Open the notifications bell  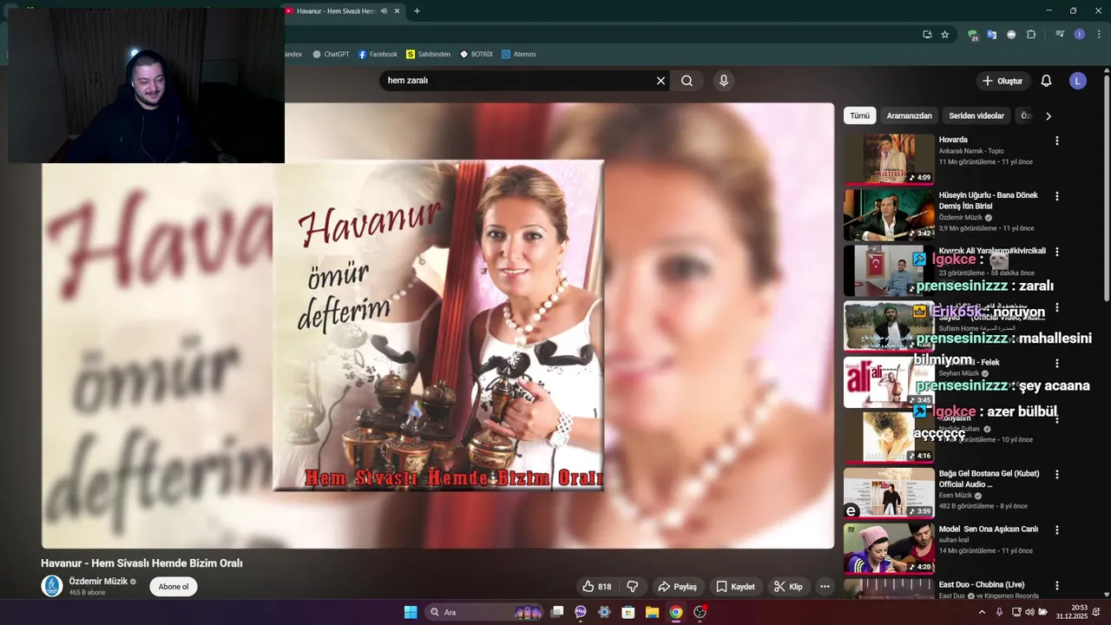pyautogui.click(x=1046, y=81)
